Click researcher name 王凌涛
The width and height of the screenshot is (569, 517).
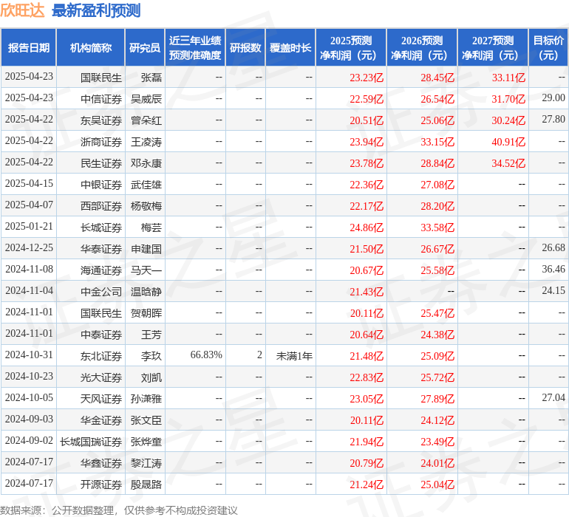[x=146, y=142]
